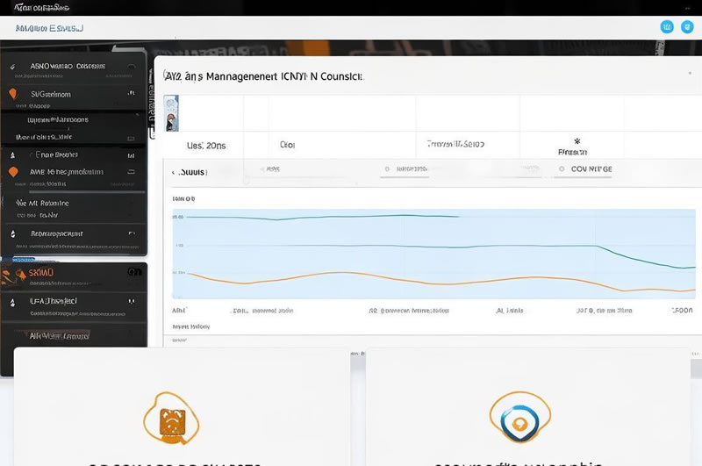Click the blue-orange shield icon in bottom-right card
Screen dimensions: 702x466
pos(519,419)
